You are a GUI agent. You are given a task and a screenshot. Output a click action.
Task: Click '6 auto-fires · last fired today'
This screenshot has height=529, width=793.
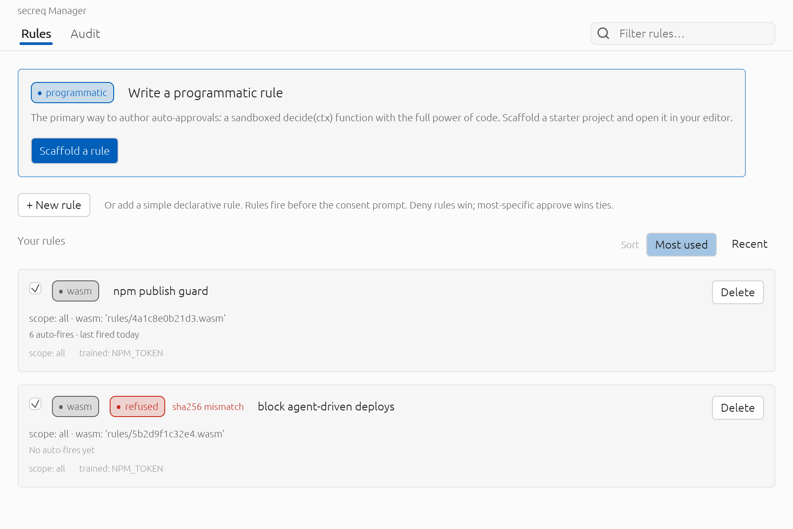click(84, 335)
